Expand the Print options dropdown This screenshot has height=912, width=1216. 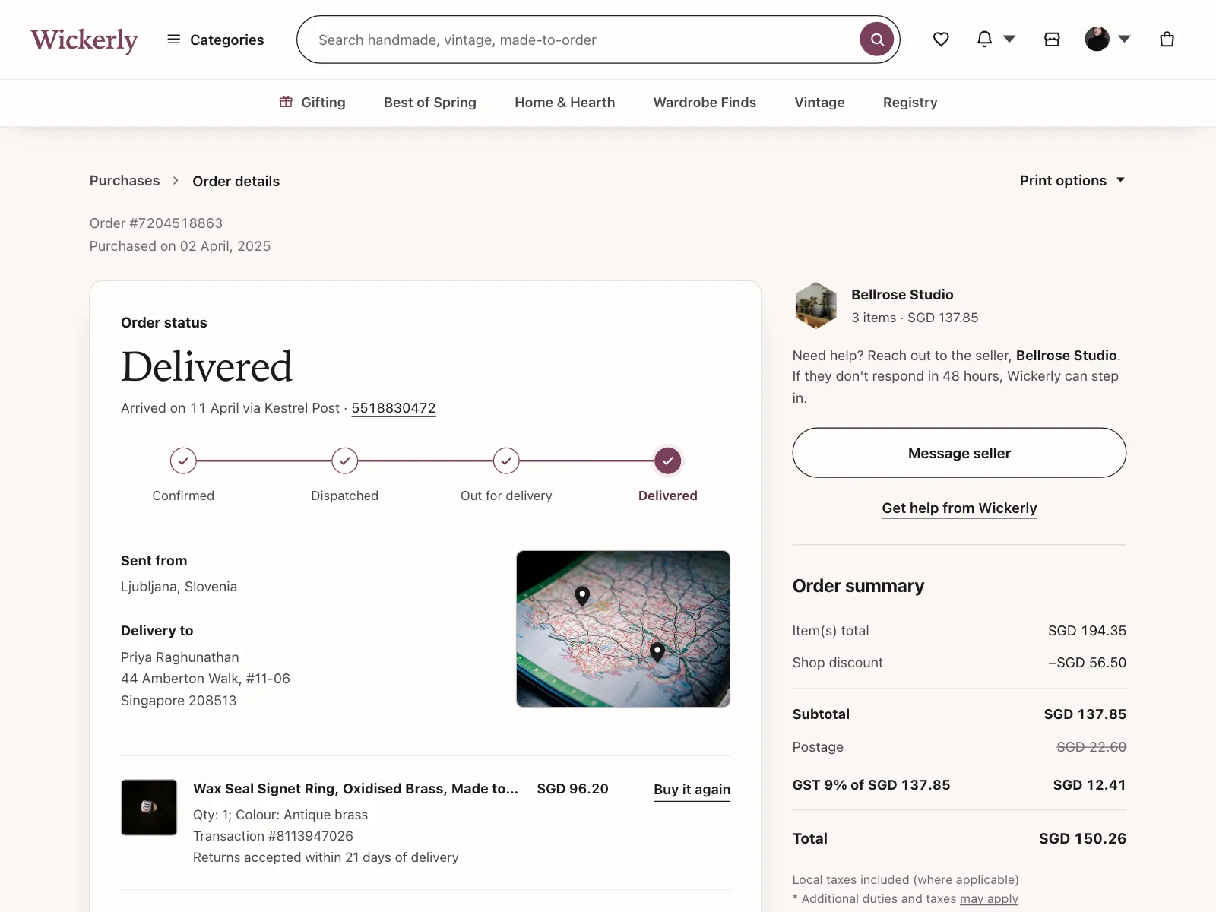[1072, 181]
